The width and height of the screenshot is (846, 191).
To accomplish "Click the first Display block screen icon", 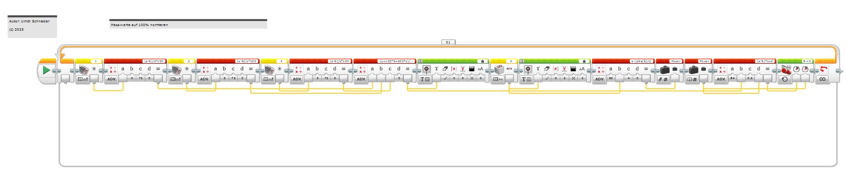I will 426,69.
